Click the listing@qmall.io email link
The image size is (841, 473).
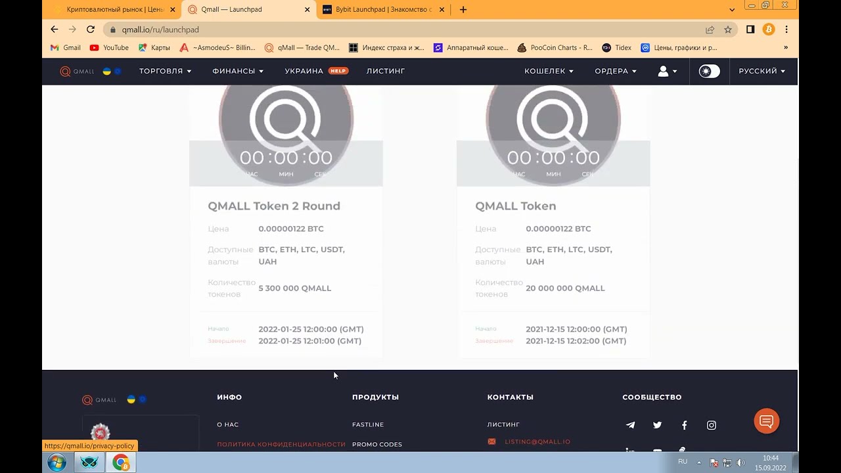pyautogui.click(x=537, y=442)
